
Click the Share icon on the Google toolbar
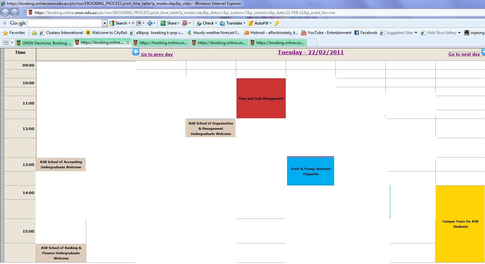(163, 23)
